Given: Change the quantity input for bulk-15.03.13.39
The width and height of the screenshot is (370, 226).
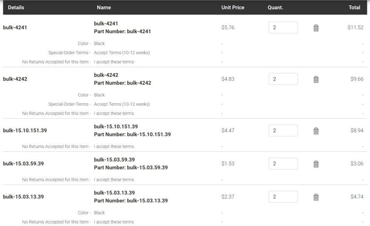Looking at the screenshot, I should 283,197.
